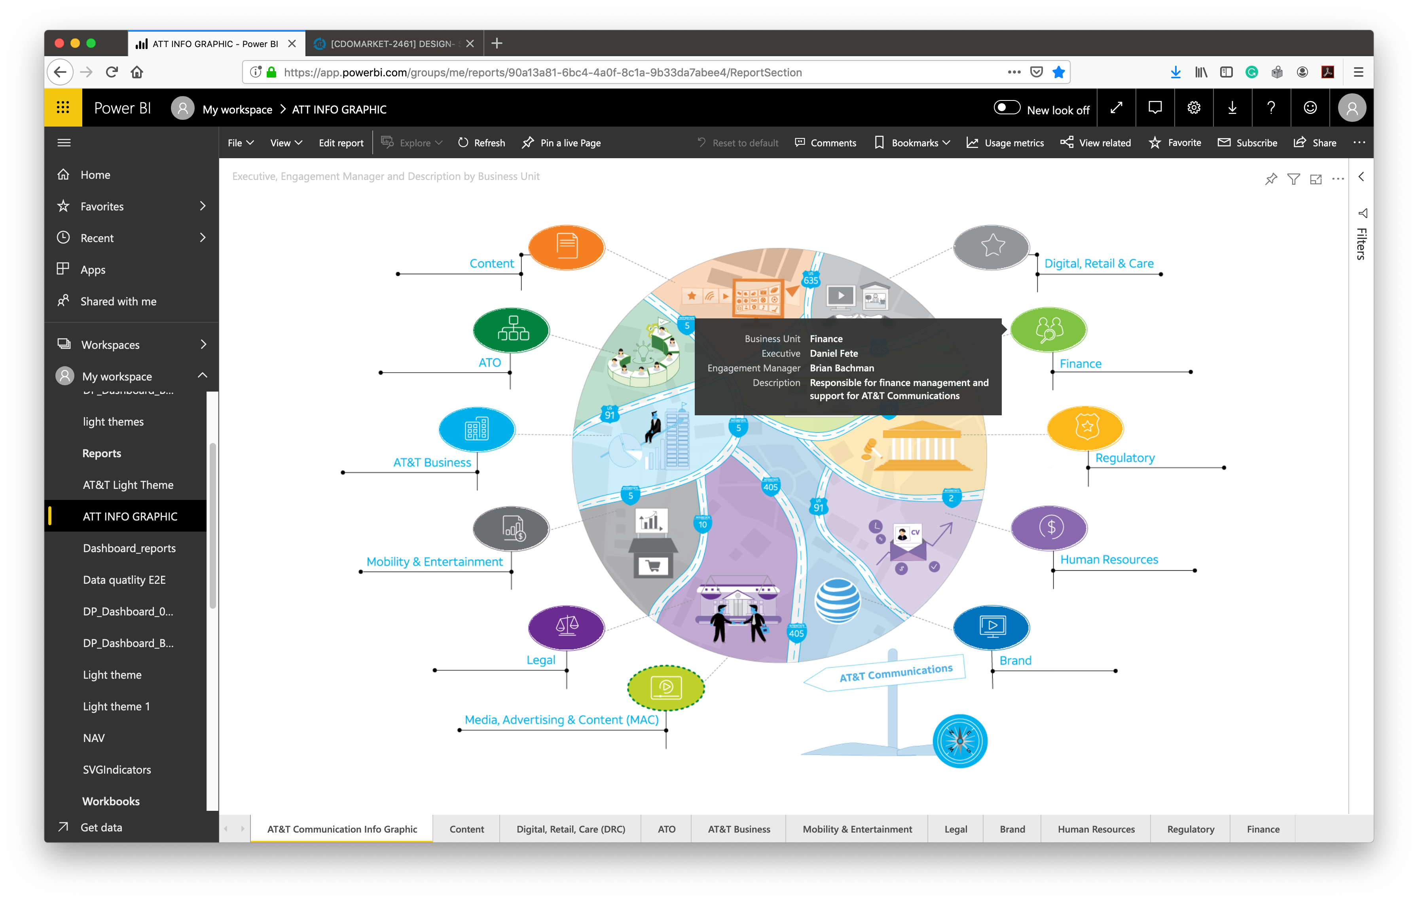Pin the visual using the pin icon
Viewport: 1418px width, 901px height.
tap(1271, 179)
